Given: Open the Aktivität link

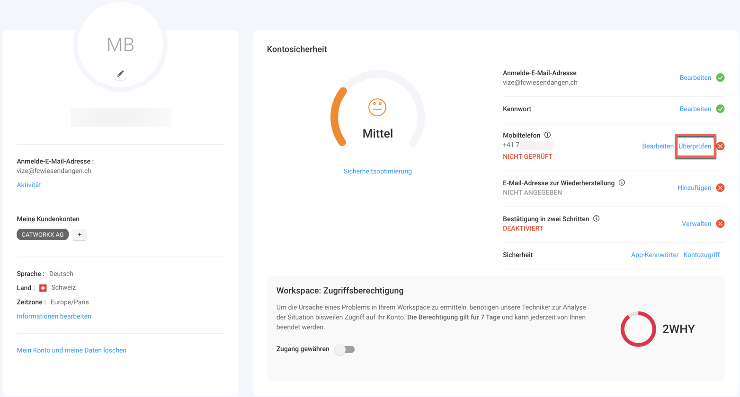Looking at the screenshot, I should tap(29, 185).
